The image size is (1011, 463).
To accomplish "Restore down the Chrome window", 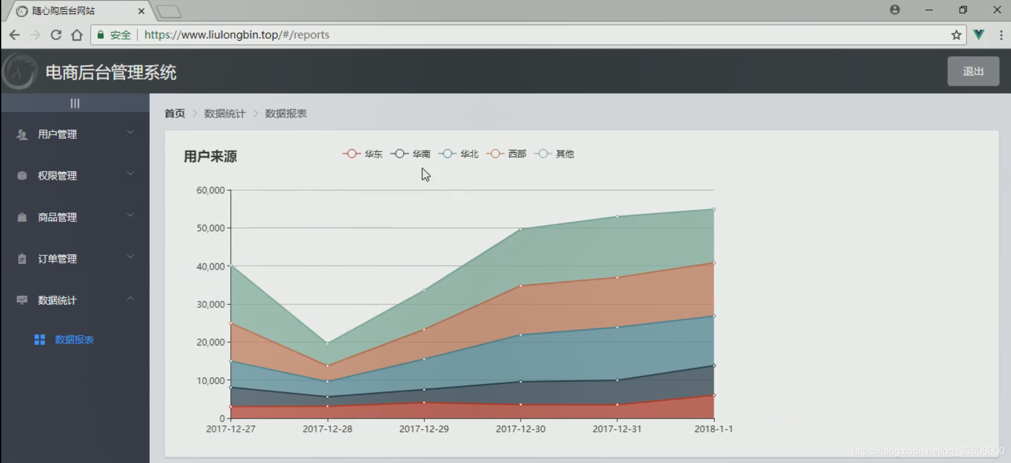I will pos(963,10).
